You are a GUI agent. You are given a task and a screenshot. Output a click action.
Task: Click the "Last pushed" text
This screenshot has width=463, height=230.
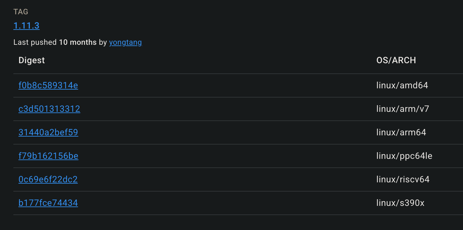(35, 42)
